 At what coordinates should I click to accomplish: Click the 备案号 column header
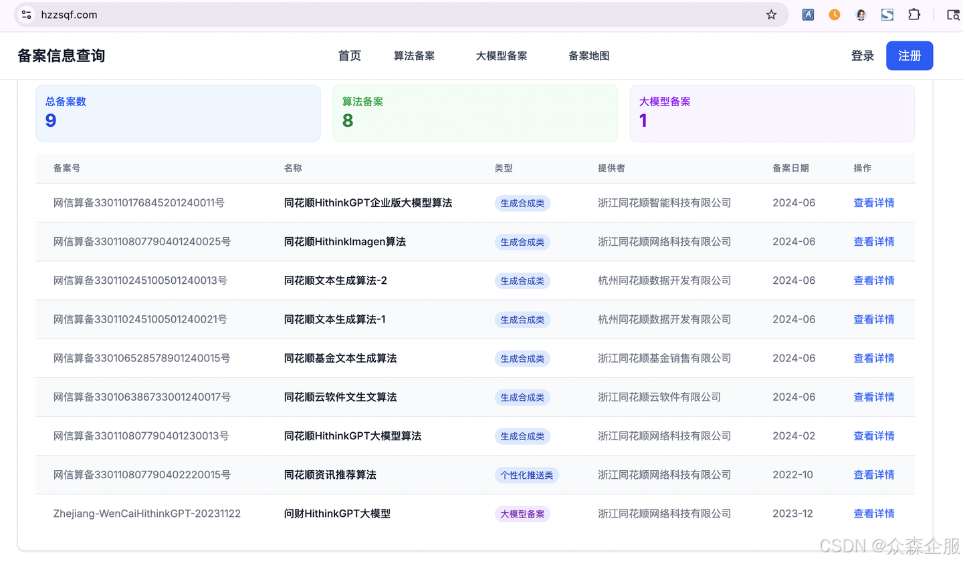(x=67, y=168)
